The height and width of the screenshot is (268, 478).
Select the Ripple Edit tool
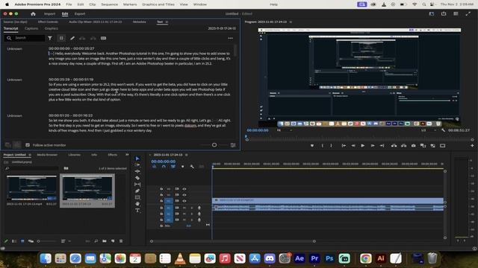coord(137,171)
